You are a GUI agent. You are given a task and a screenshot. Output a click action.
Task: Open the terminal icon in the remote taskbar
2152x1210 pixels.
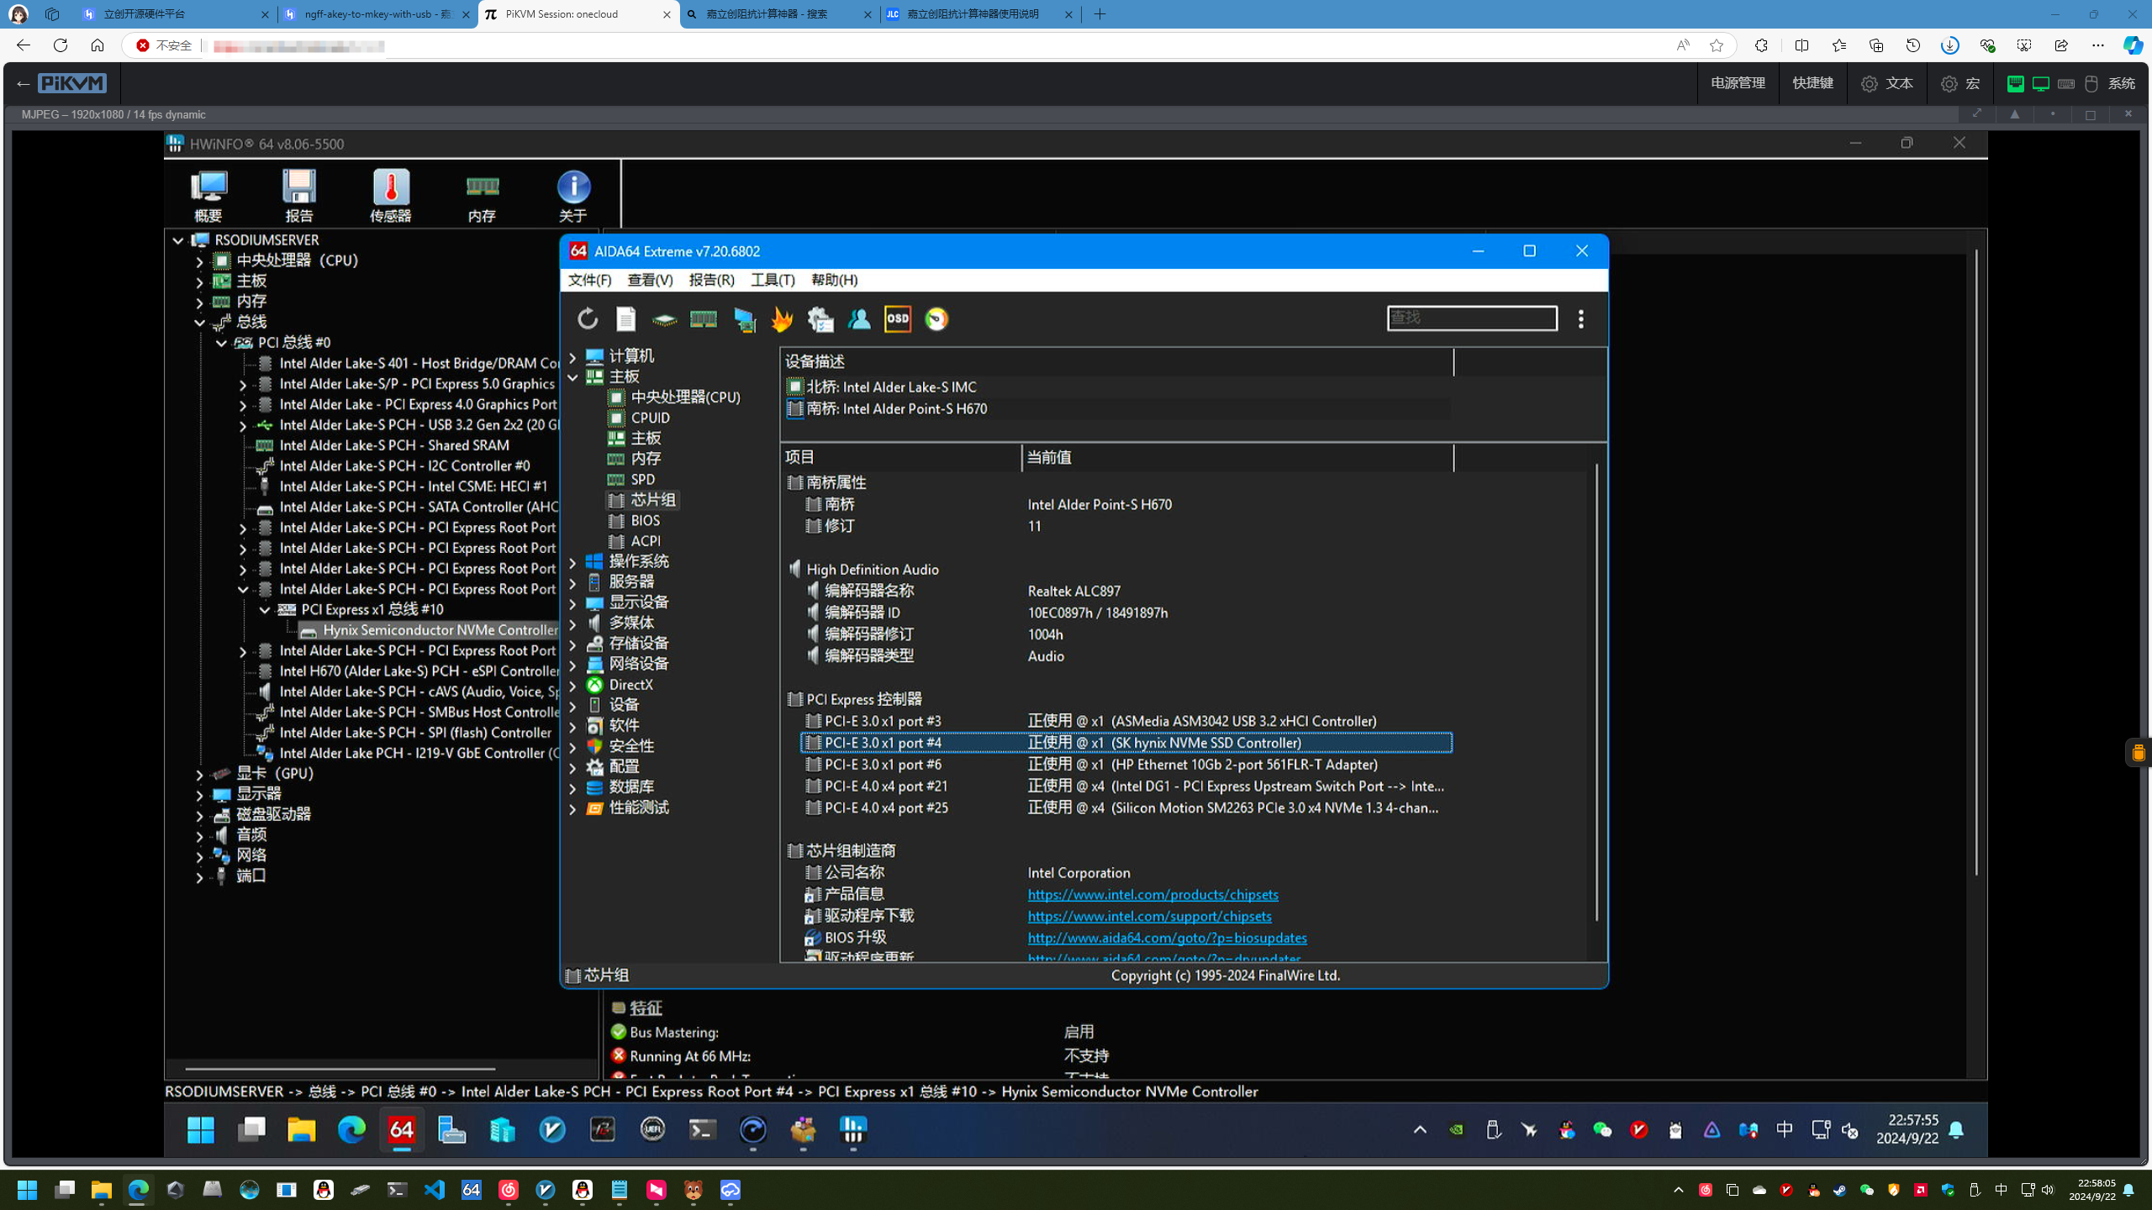coord(703,1129)
